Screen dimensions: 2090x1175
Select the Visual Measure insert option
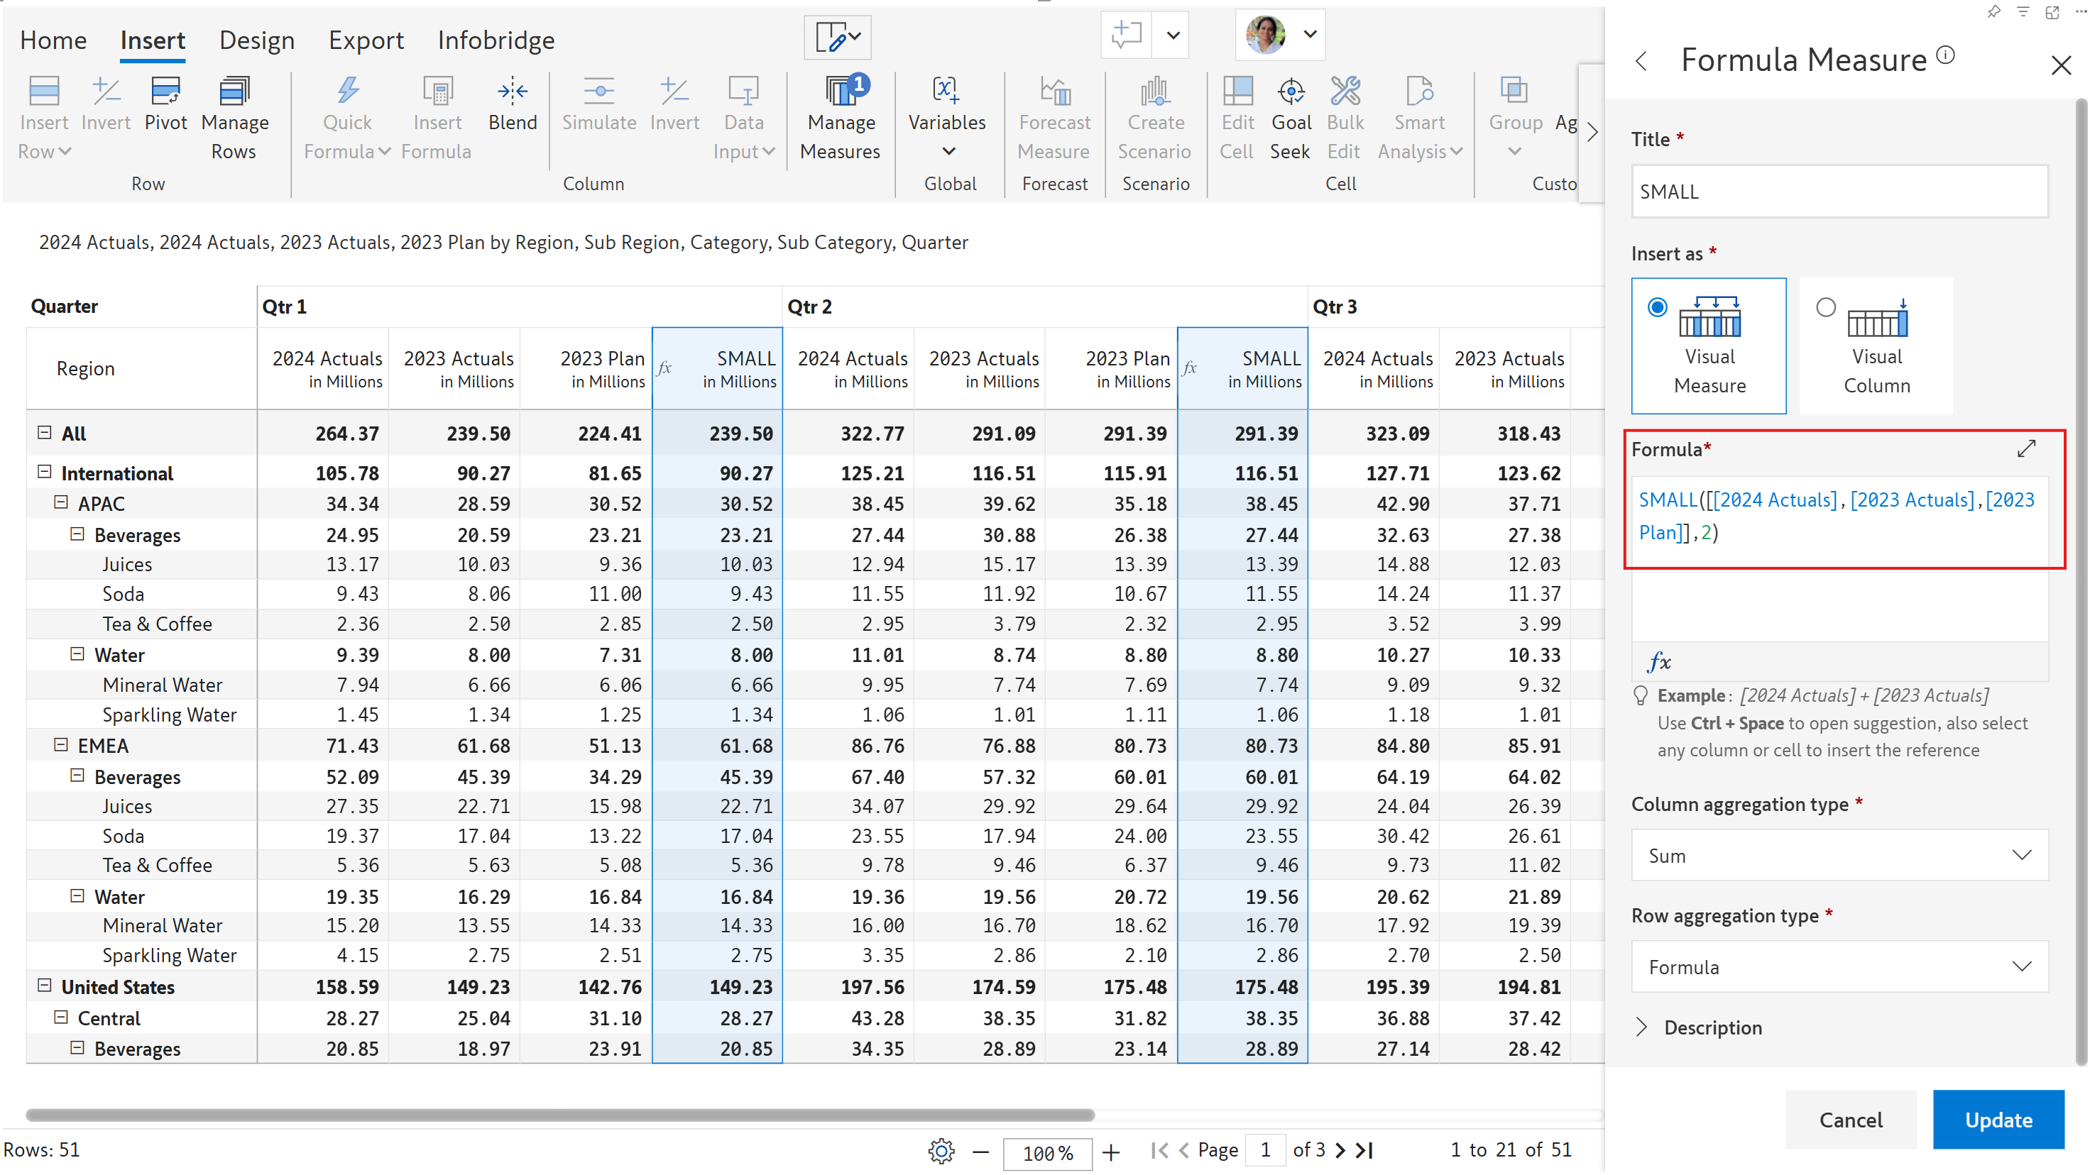click(1709, 346)
